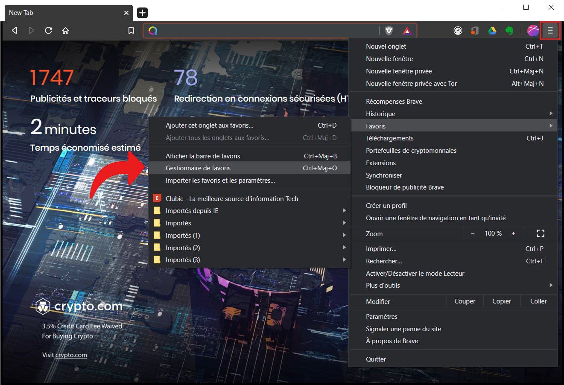Click the Brave Shields lion icon

(389, 30)
